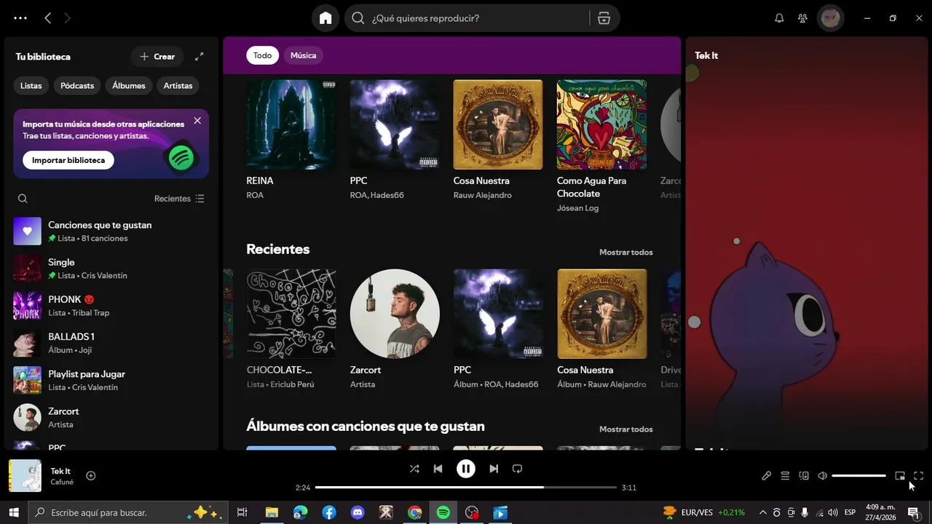Go forward with the right arrow

pyautogui.click(x=68, y=18)
